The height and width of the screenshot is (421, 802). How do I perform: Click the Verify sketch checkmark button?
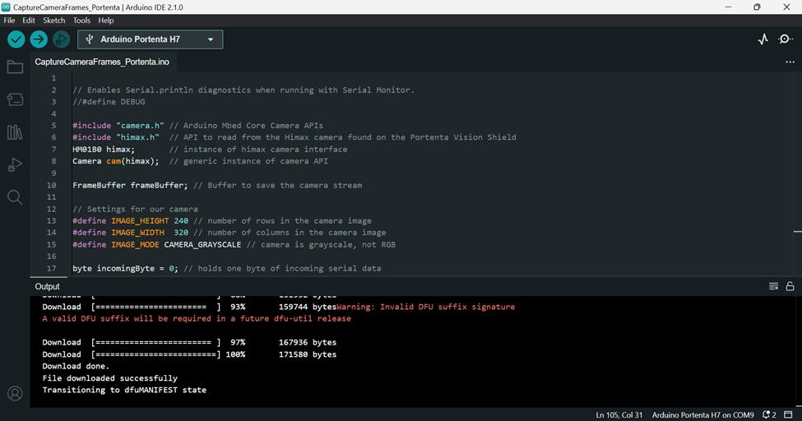[x=16, y=39]
